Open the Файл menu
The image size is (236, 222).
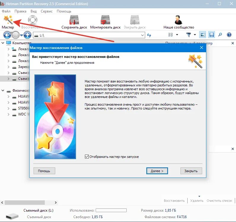click(6, 11)
